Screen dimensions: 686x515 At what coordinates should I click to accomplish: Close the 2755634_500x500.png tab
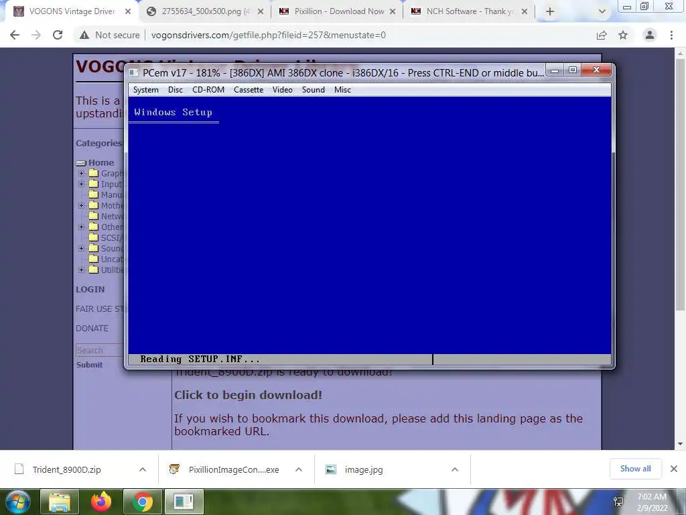click(x=261, y=12)
